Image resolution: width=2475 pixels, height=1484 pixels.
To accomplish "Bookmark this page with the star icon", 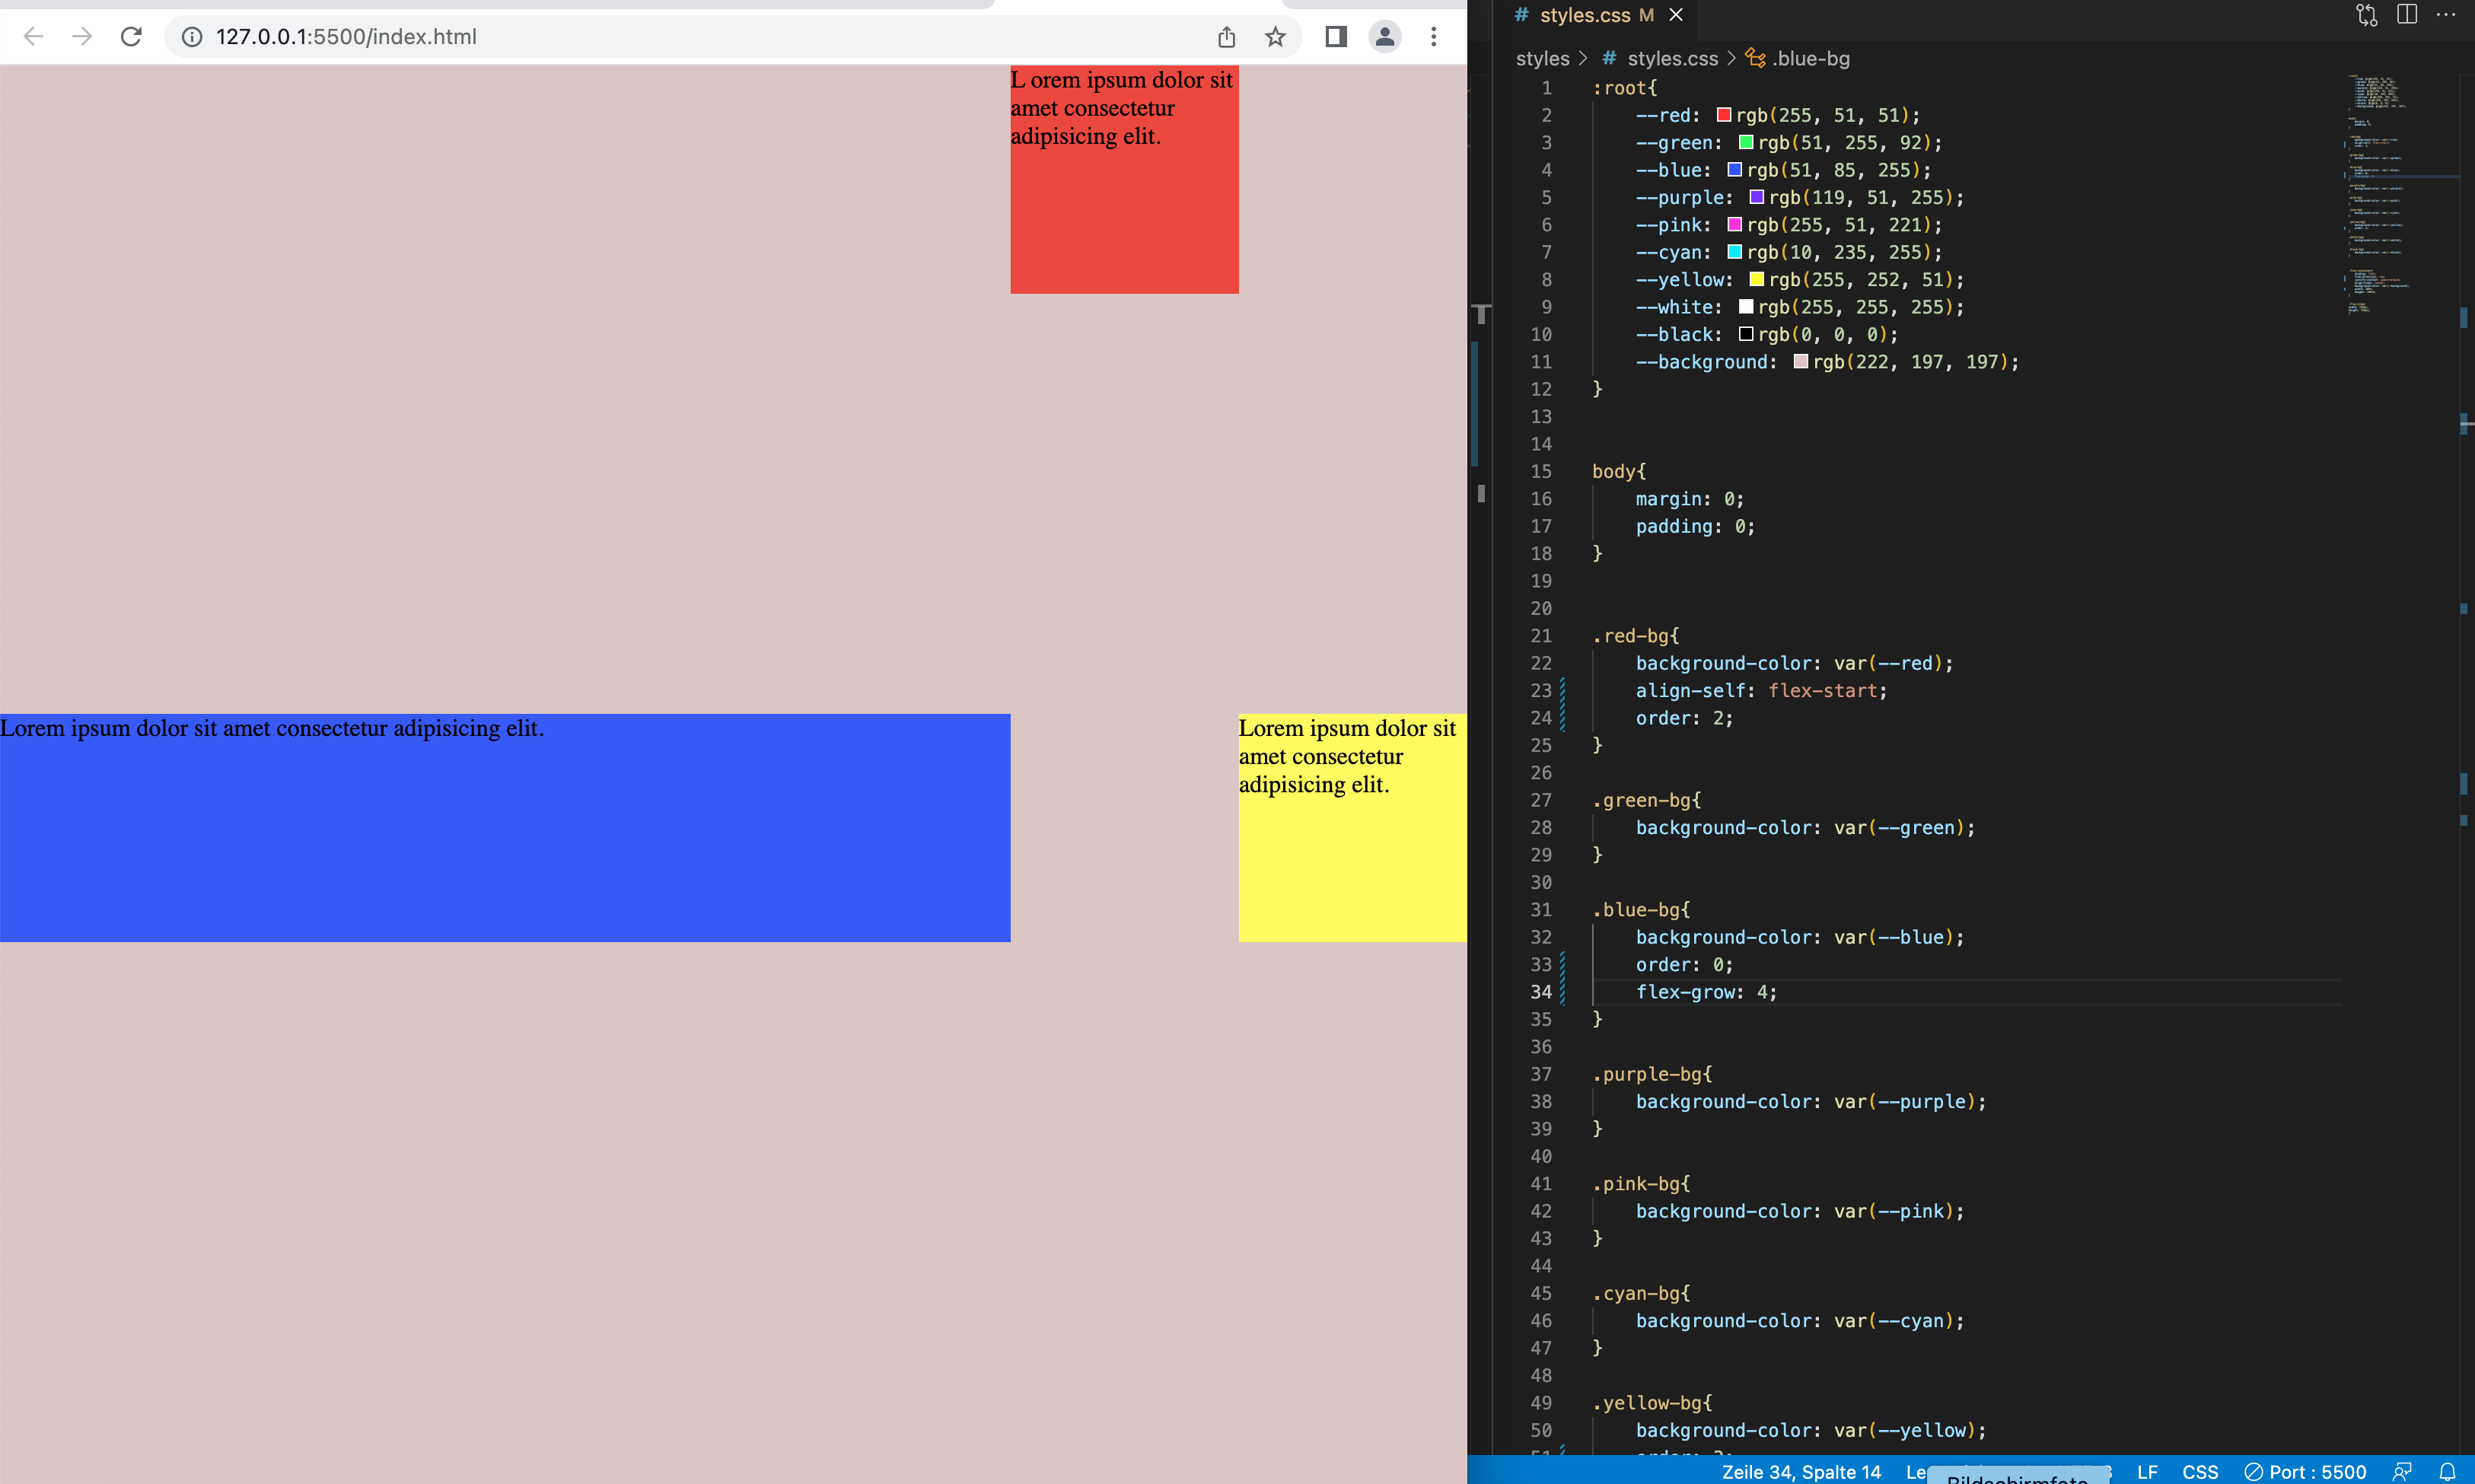I will point(1275,37).
